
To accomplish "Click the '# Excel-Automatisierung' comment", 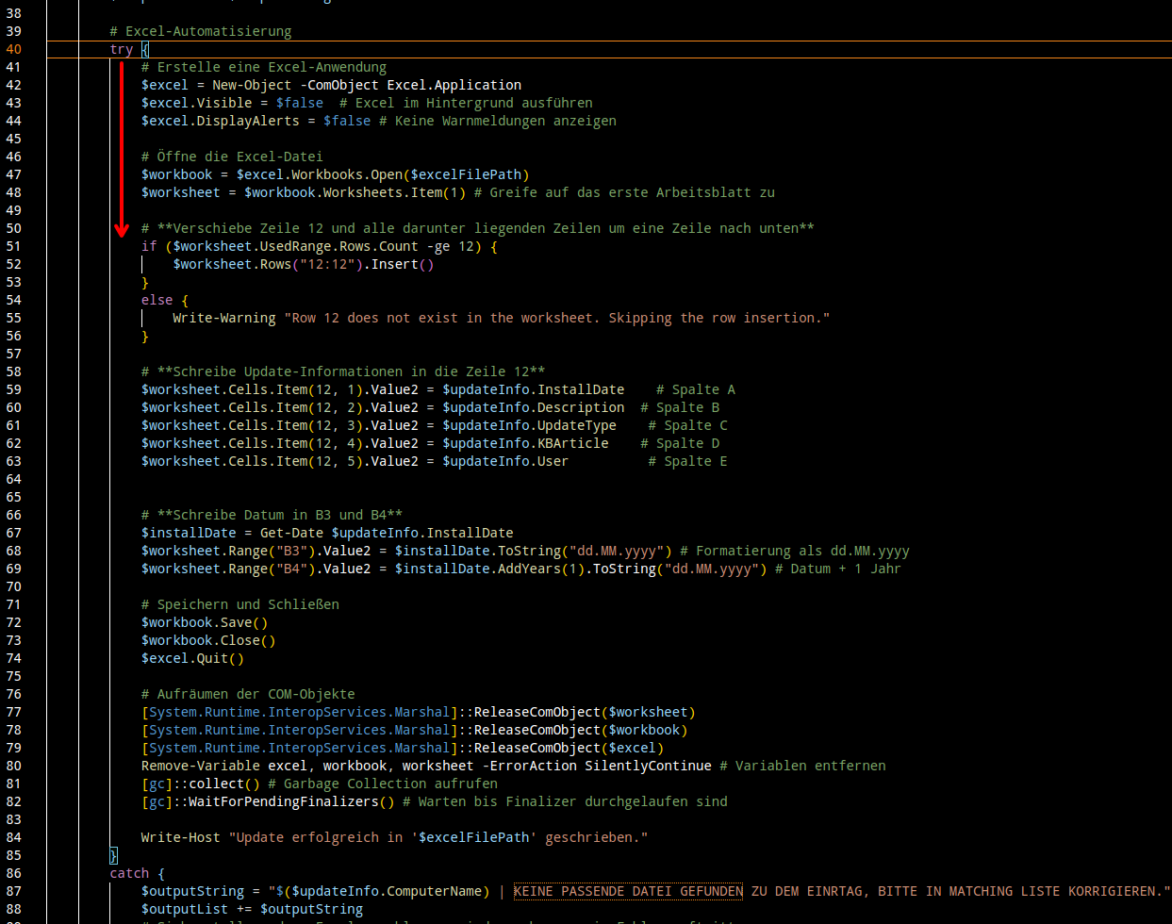I will pyautogui.click(x=201, y=31).
